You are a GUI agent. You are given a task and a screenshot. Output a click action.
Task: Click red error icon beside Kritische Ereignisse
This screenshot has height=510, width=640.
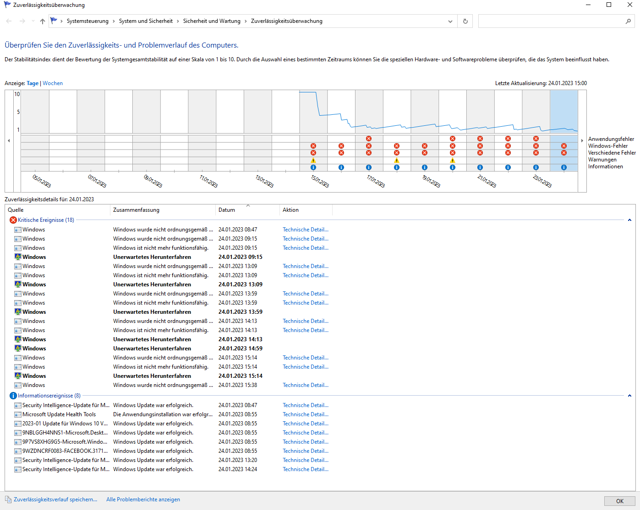tap(13, 220)
